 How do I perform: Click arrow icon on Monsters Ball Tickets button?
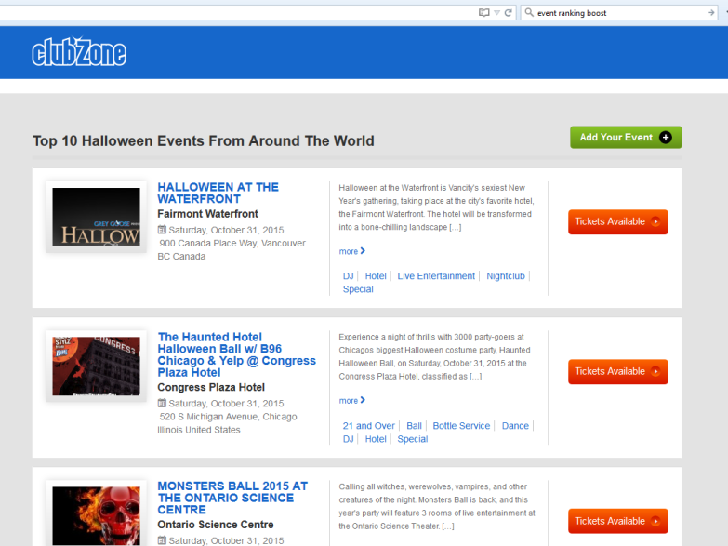(x=655, y=521)
